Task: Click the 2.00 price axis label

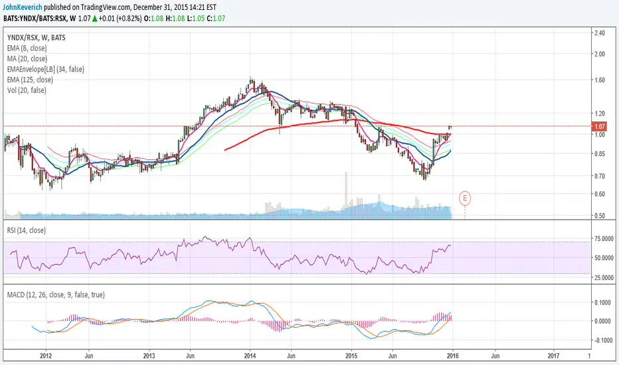Action: click(x=600, y=54)
